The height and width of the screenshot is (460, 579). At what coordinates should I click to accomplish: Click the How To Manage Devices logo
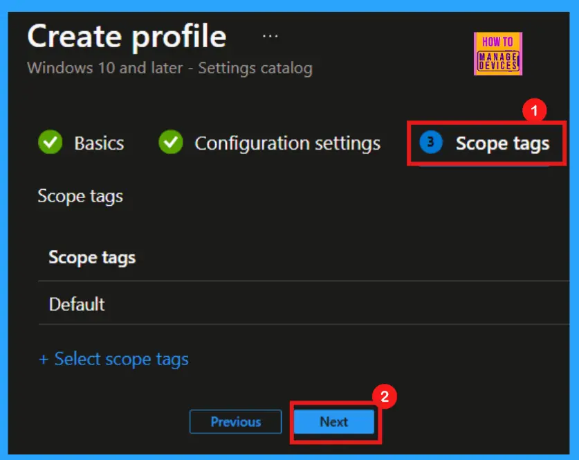coord(498,53)
